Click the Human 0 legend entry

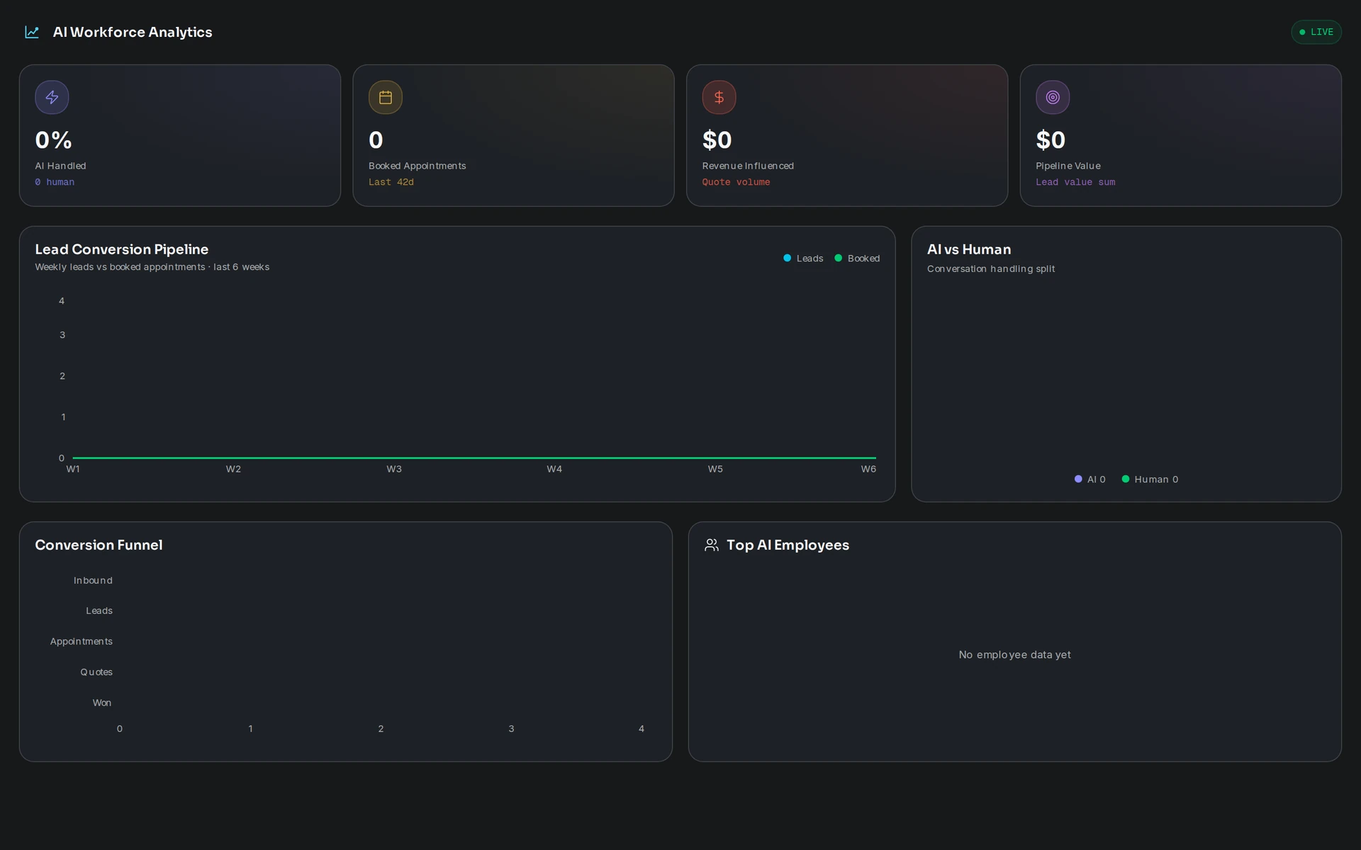pos(1150,480)
